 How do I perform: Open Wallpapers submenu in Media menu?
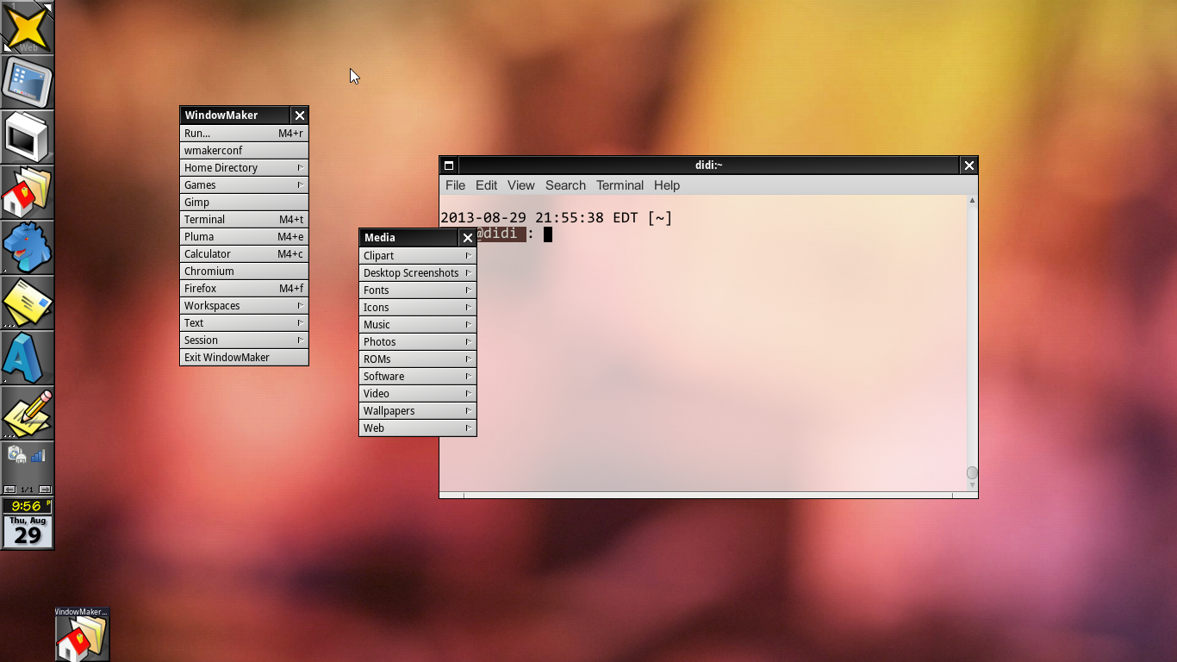click(418, 411)
